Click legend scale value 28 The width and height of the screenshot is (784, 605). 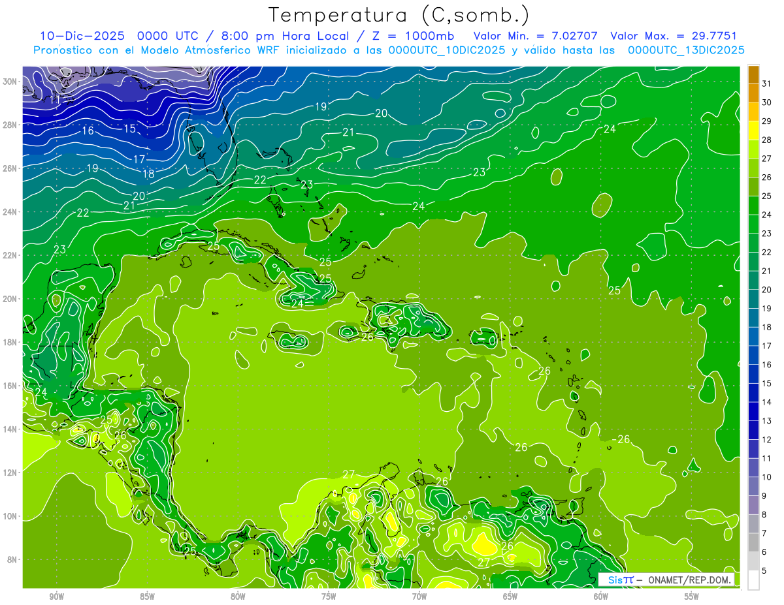tap(767, 140)
